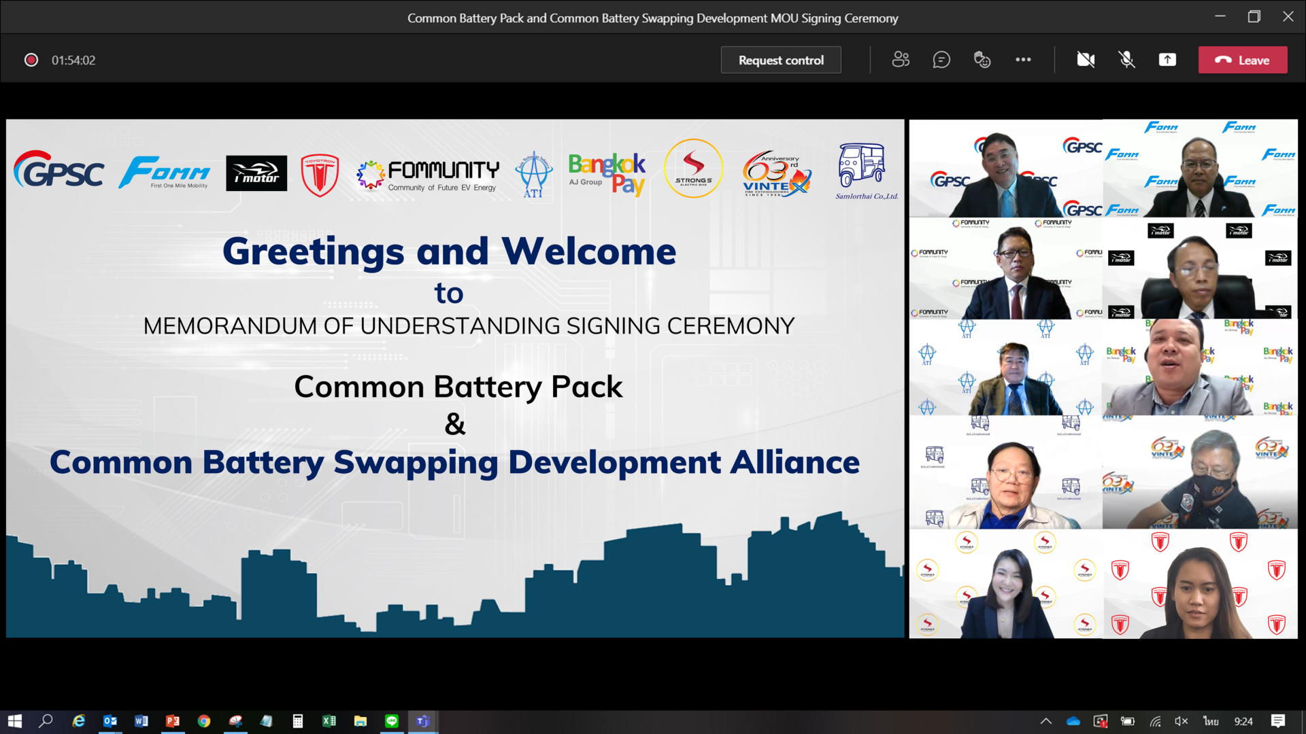Open the LINE taskbar app
1306x734 pixels.
coord(392,721)
